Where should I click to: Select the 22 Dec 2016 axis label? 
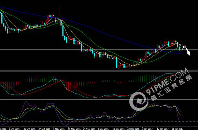pos(133,129)
